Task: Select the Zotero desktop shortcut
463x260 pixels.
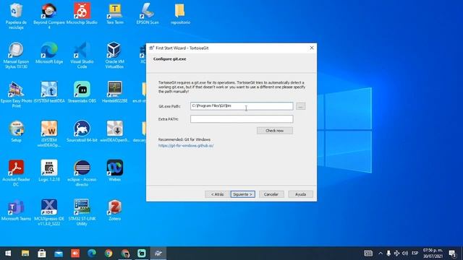Action: (115, 210)
